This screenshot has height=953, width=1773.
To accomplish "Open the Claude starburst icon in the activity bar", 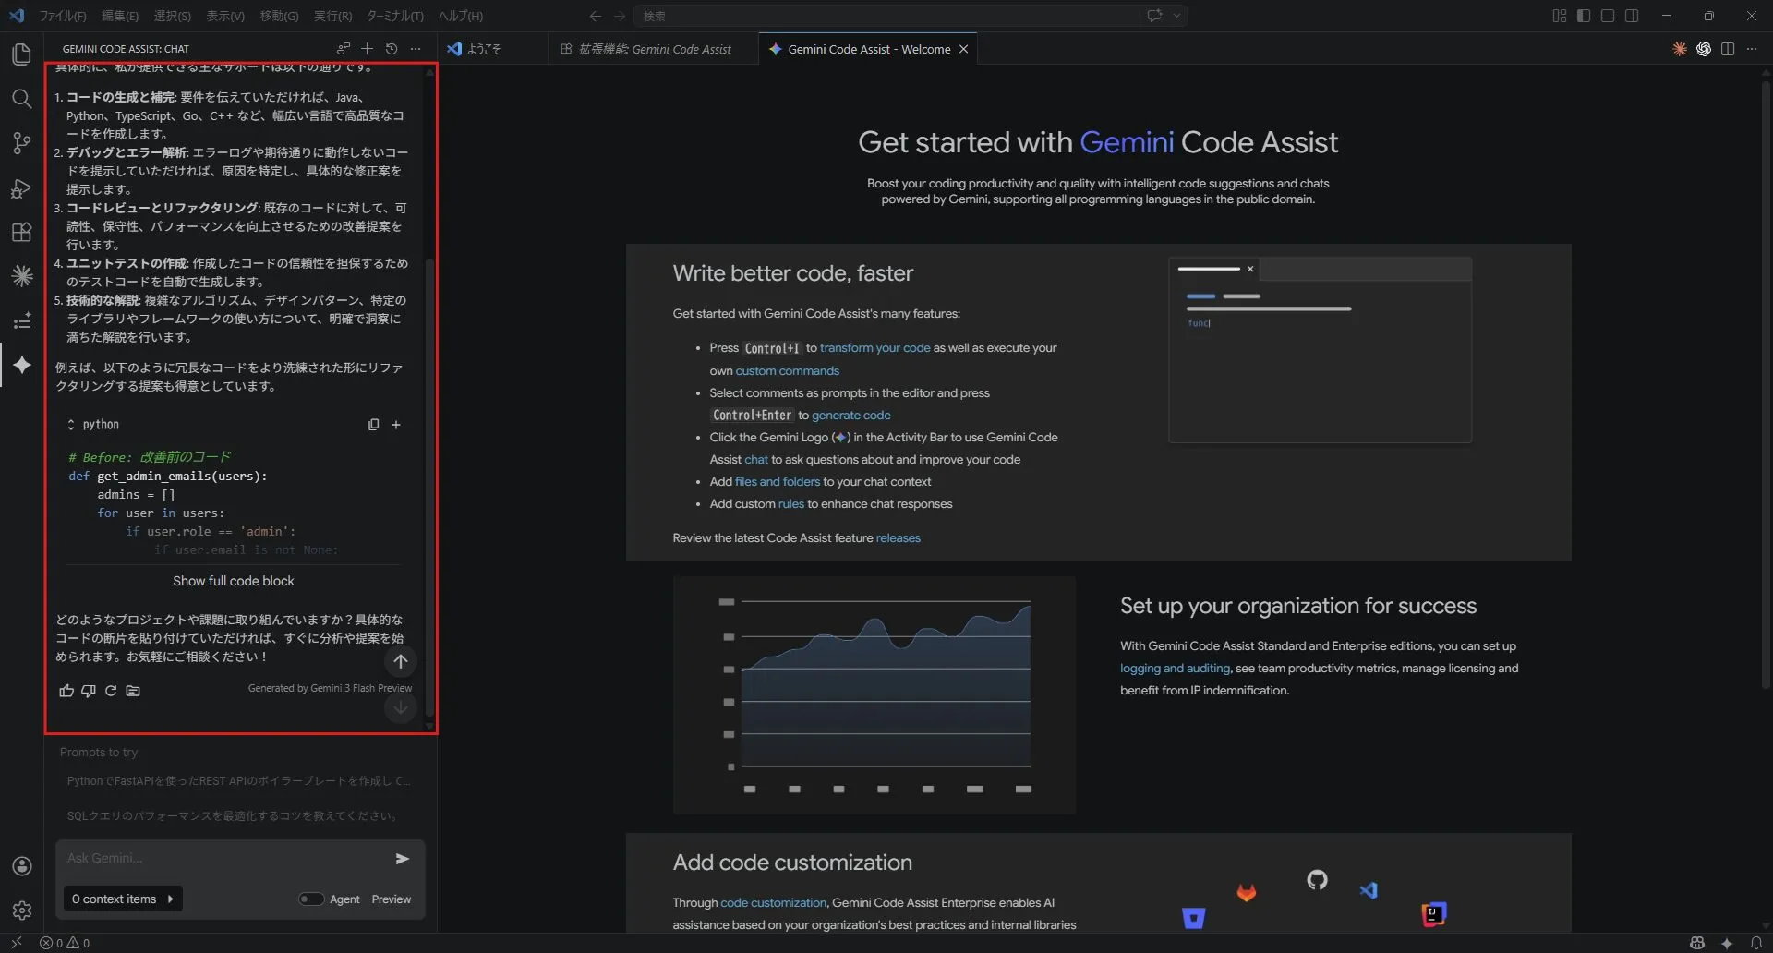I will (x=21, y=275).
